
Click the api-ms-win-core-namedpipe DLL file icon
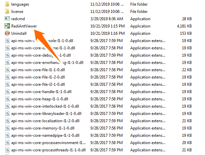pos(7,135)
